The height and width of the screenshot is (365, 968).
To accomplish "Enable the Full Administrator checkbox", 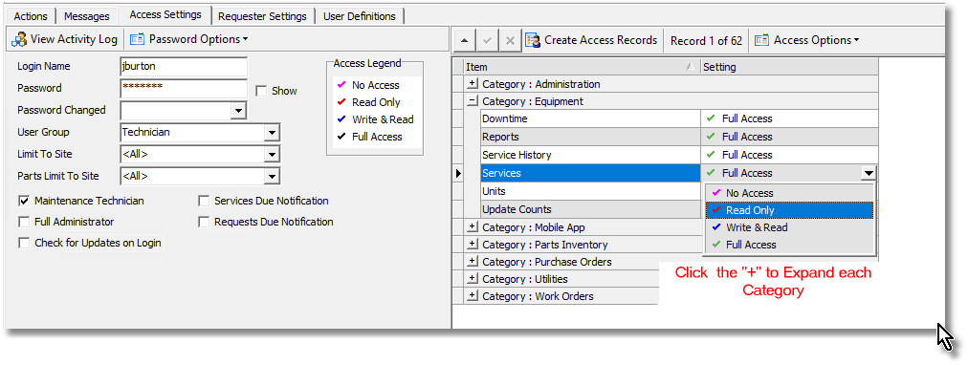I will [x=24, y=222].
